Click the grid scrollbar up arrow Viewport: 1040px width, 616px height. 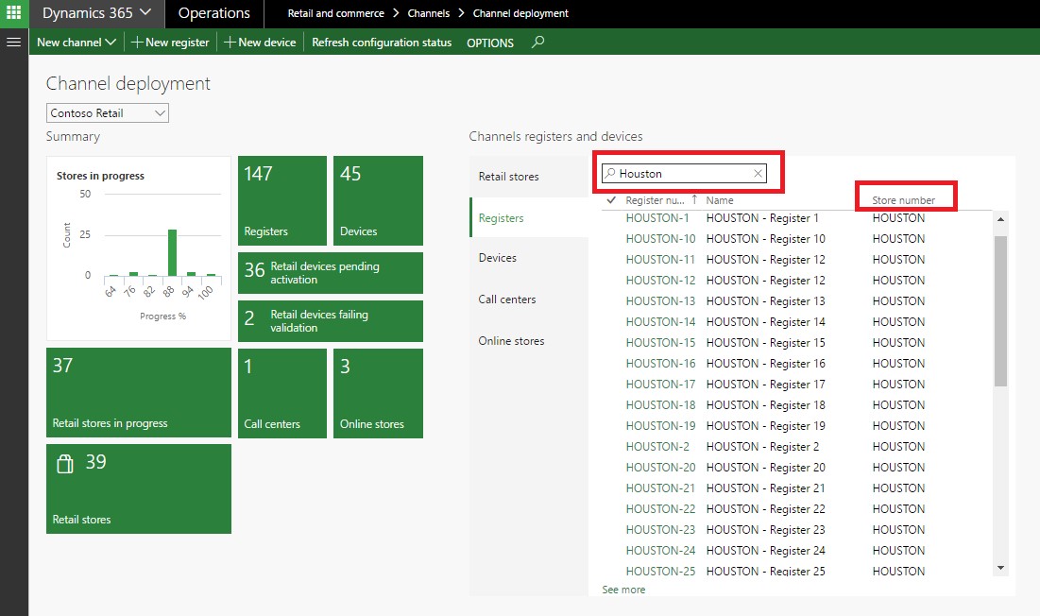(x=1001, y=219)
